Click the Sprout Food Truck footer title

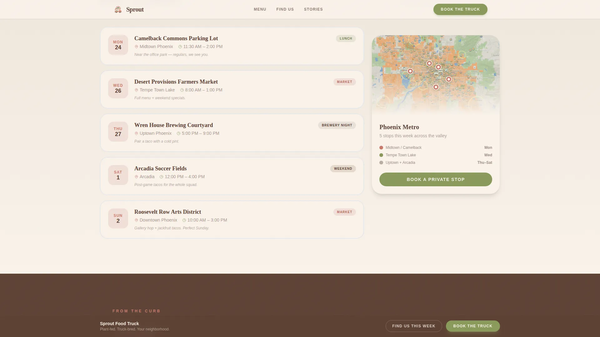(x=119, y=324)
